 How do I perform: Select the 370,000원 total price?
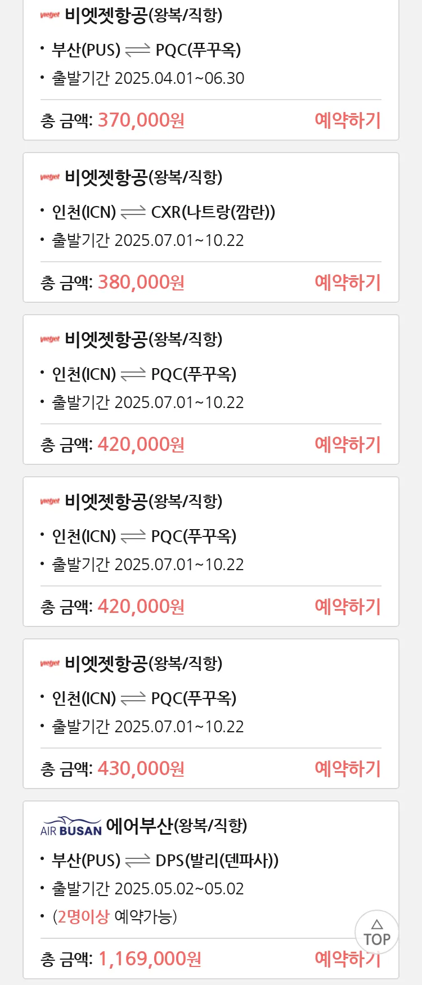(141, 120)
